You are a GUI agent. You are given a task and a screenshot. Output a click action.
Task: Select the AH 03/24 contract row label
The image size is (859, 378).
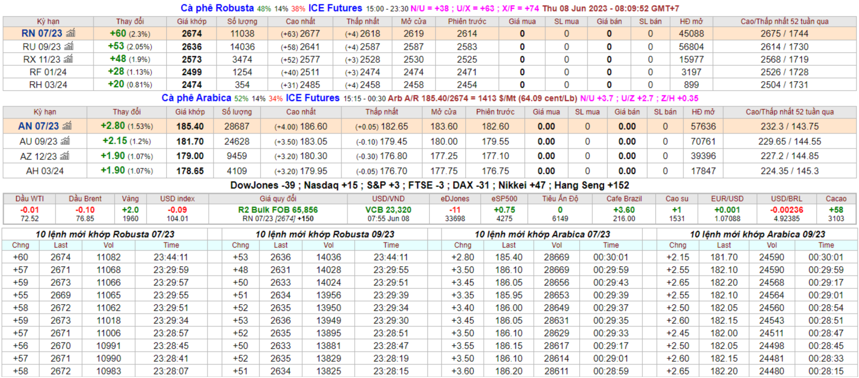point(45,171)
